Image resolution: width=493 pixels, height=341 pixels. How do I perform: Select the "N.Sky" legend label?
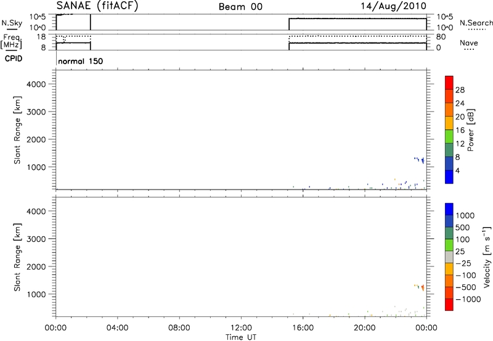[12, 23]
